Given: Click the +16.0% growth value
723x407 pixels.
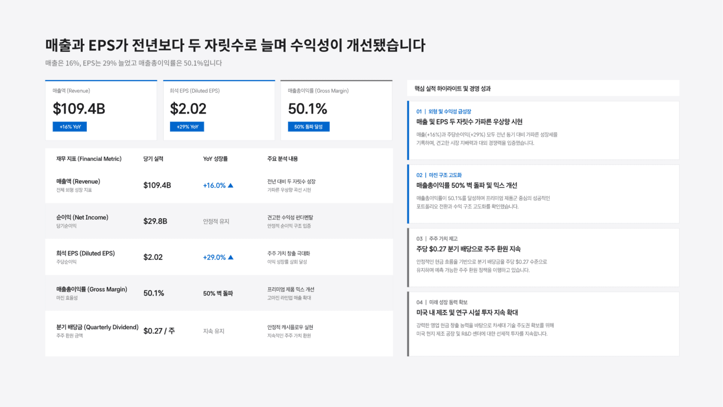Looking at the screenshot, I should click(214, 185).
